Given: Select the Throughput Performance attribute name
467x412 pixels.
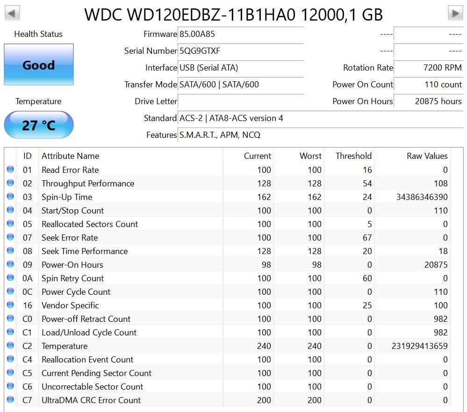Looking at the screenshot, I should (x=88, y=184).
